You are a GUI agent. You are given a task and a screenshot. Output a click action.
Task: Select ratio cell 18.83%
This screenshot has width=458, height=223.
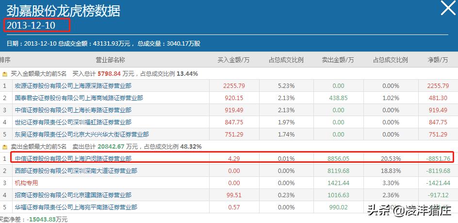(390, 171)
